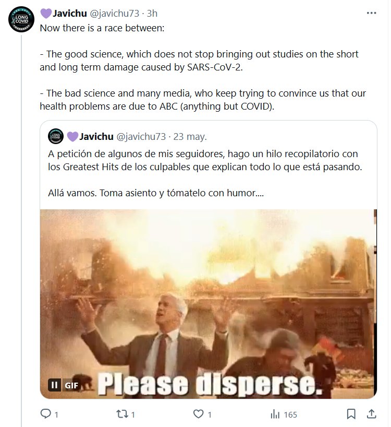Open the share upload icon
This screenshot has width=391, height=427.
pos(371,414)
